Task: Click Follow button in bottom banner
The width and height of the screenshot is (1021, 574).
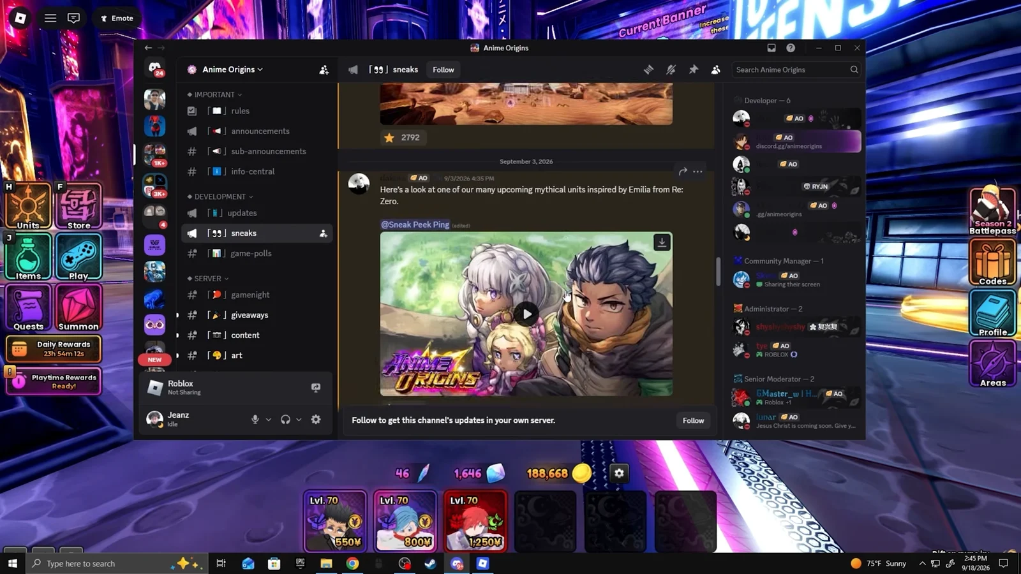Action: pyautogui.click(x=693, y=420)
